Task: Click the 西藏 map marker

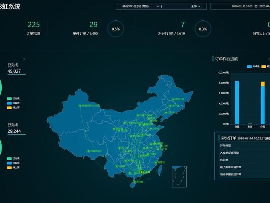Action: tap(88, 151)
